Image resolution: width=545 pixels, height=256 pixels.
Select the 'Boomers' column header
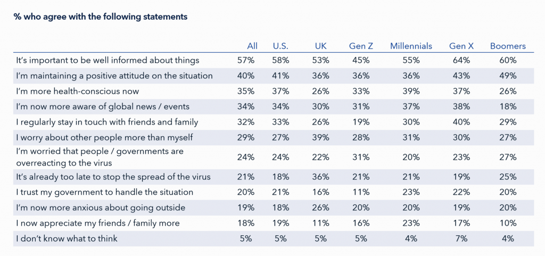508,46
